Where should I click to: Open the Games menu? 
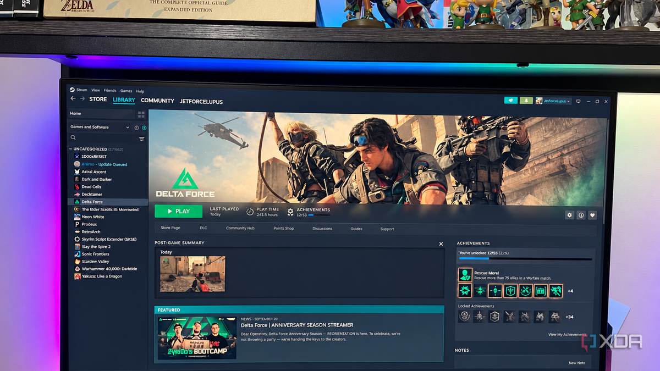(126, 91)
